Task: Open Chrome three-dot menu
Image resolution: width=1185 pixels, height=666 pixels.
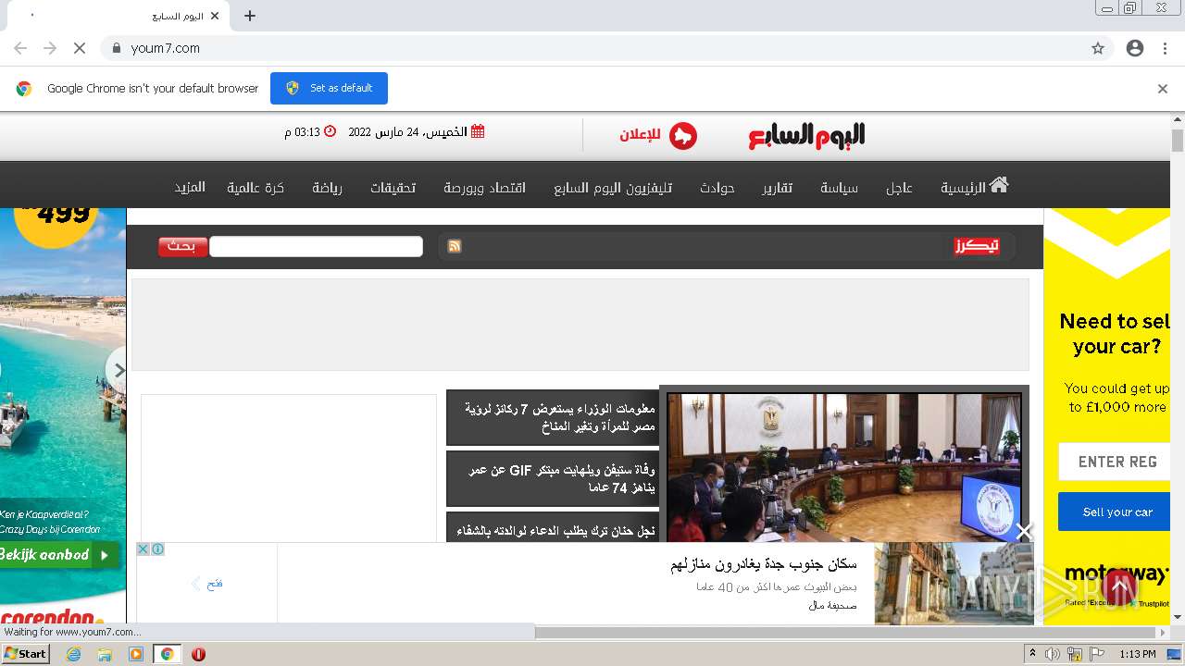Action: pos(1165,48)
